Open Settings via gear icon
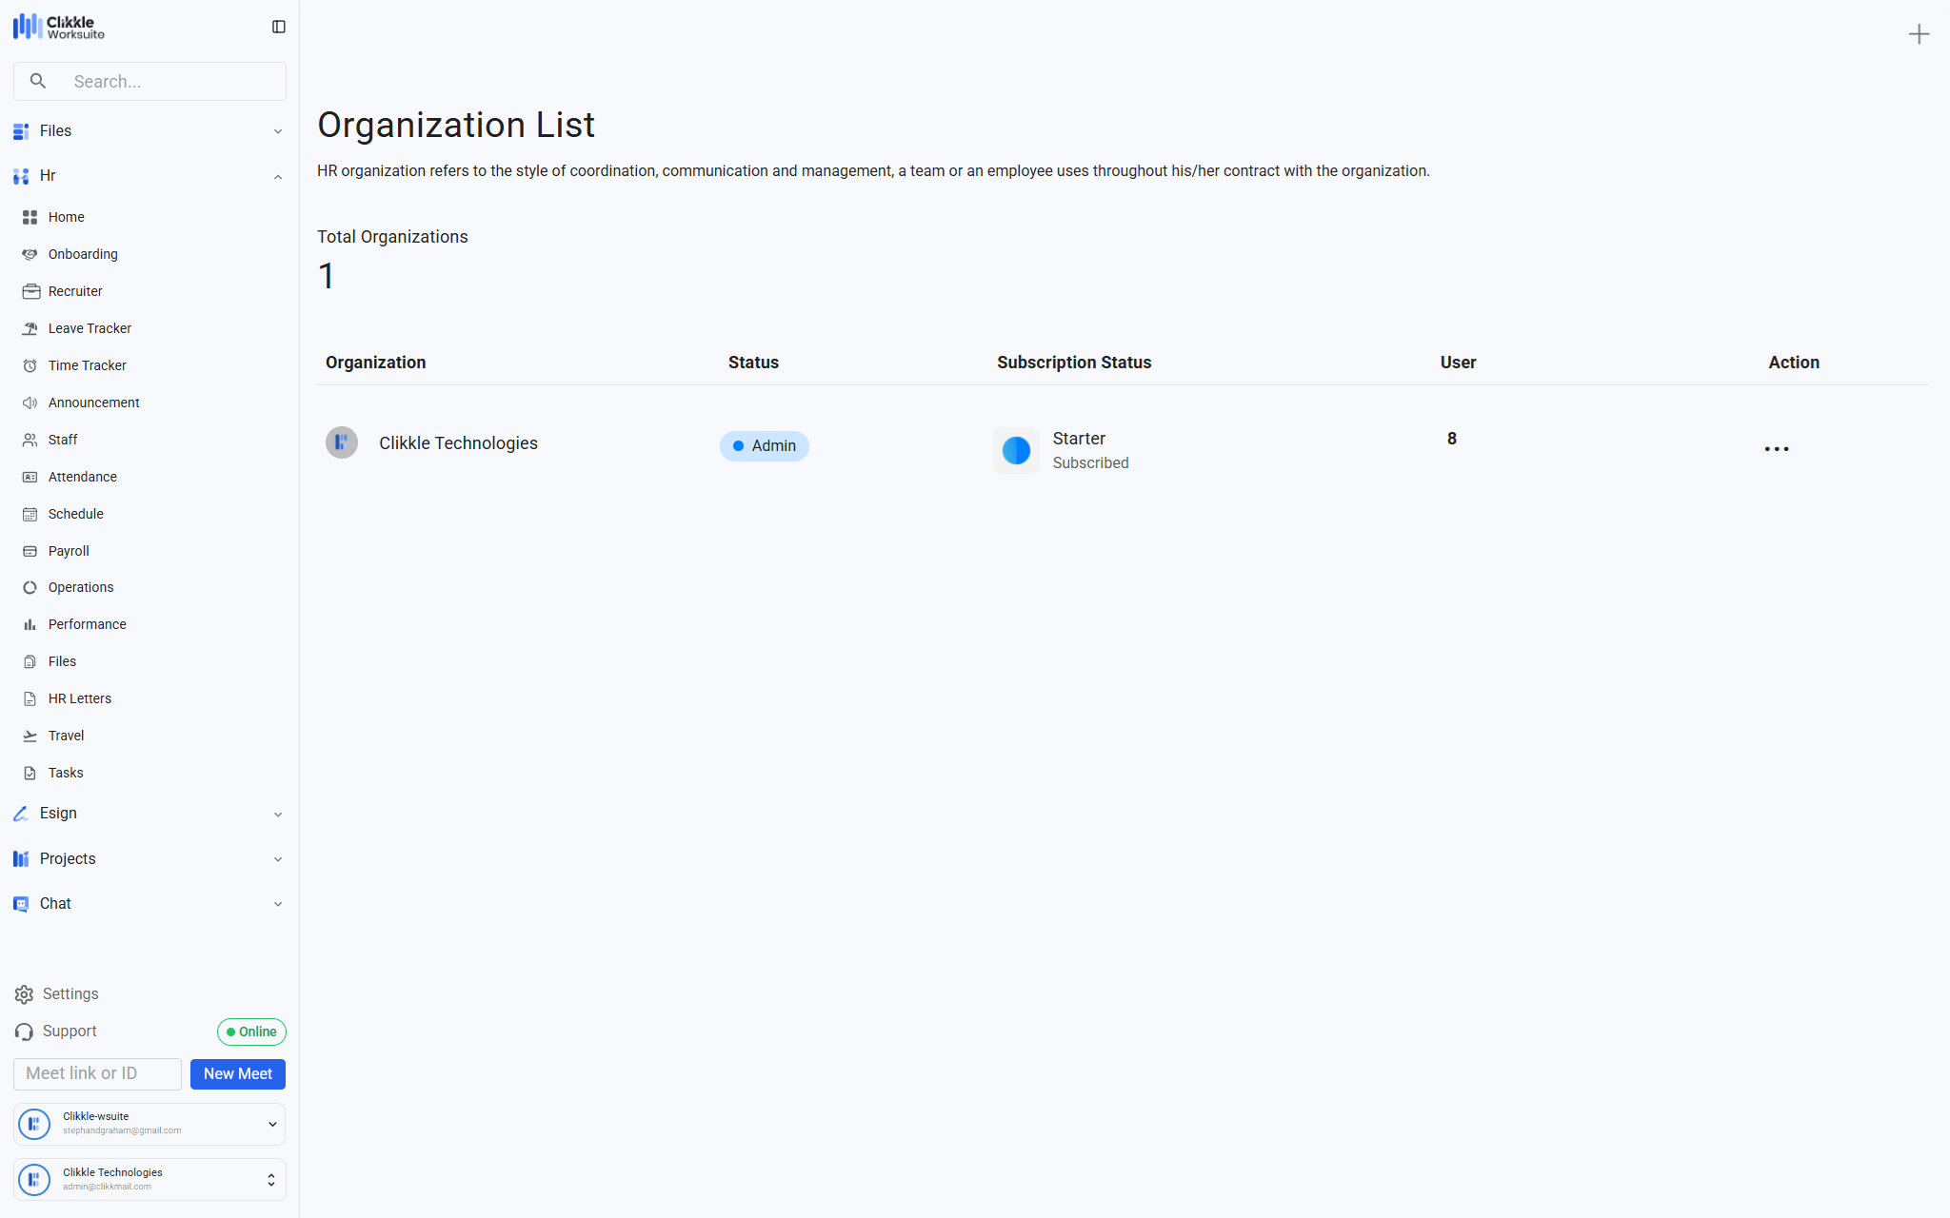Image resolution: width=1950 pixels, height=1218 pixels. click(24, 994)
